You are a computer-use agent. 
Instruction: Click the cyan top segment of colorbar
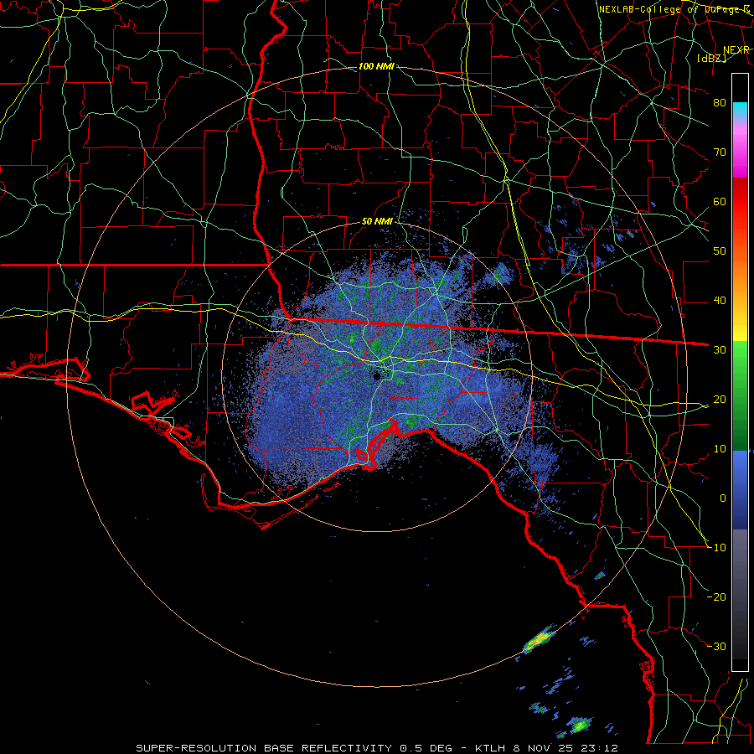pos(740,111)
